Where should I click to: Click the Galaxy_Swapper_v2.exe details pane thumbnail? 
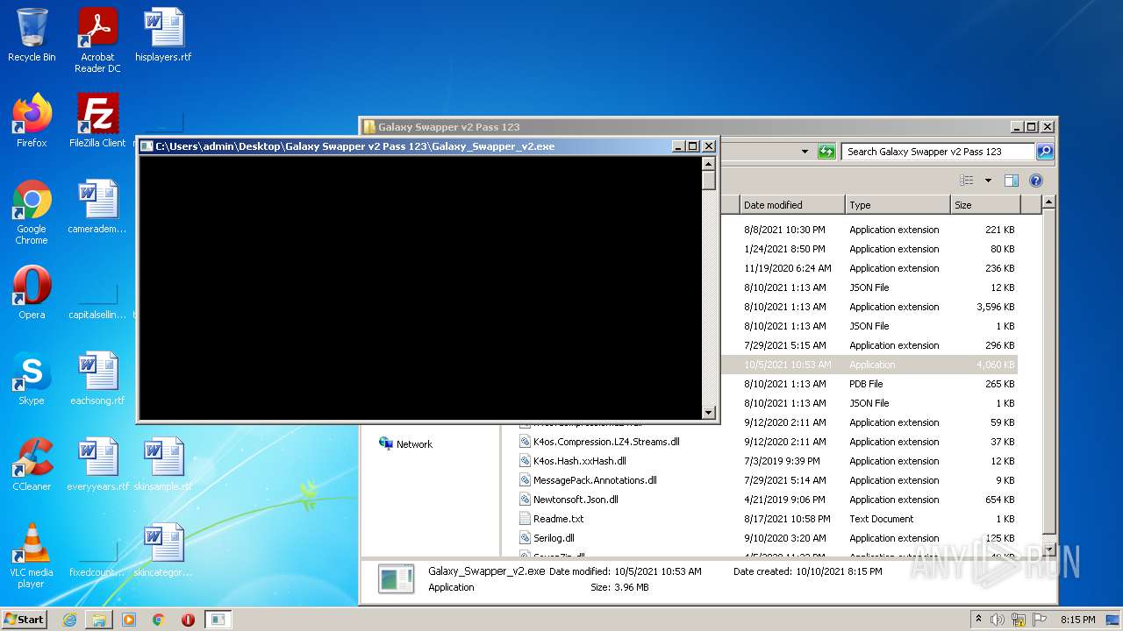tap(397, 579)
